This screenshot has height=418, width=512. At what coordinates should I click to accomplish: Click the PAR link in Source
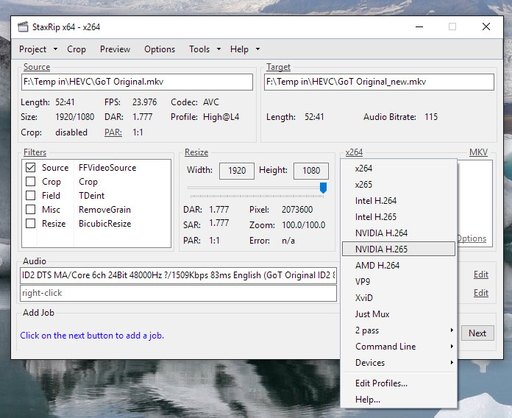click(113, 132)
